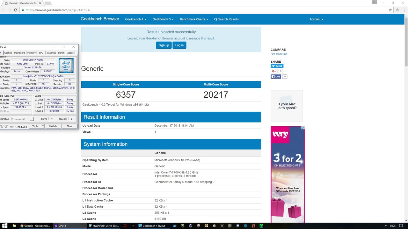
Task: Click the Validate button in CPU-Z
Action: tap(53, 126)
